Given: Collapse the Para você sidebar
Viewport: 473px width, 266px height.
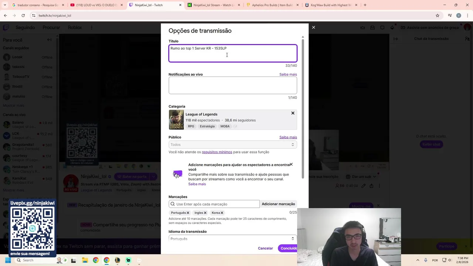Looking at the screenshot, I should click(49, 40).
